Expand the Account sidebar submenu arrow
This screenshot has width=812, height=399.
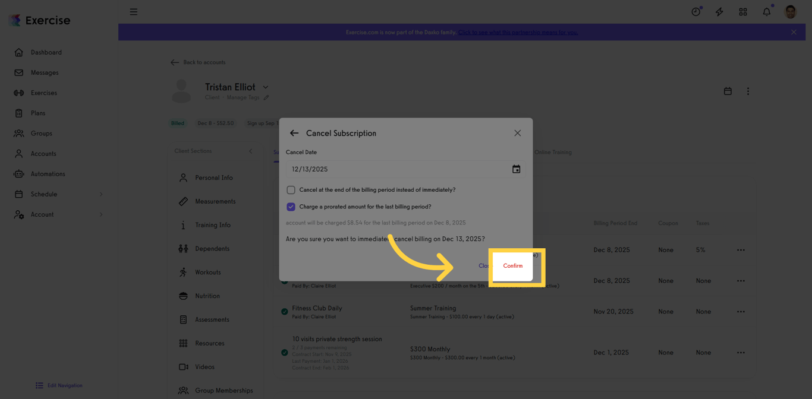100,214
